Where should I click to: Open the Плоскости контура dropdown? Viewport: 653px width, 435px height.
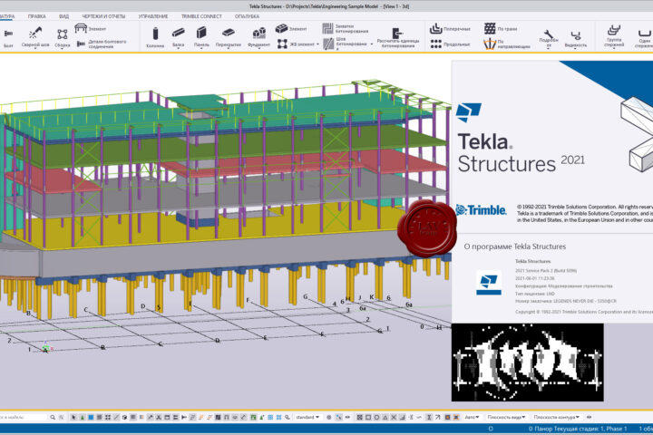556,417
